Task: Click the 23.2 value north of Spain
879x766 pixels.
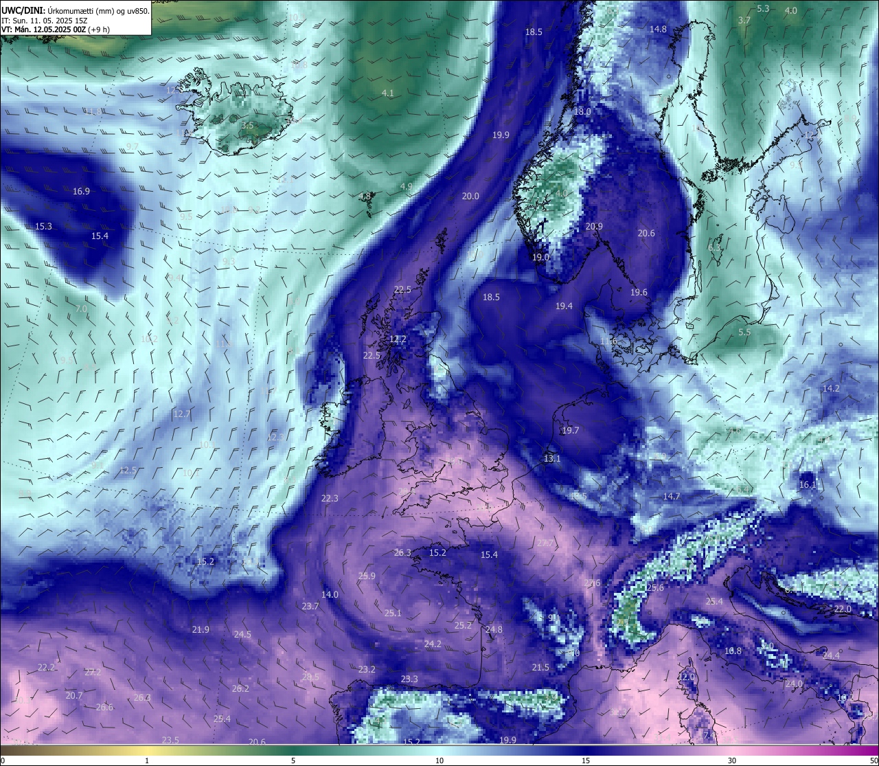Action: click(367, 669)
